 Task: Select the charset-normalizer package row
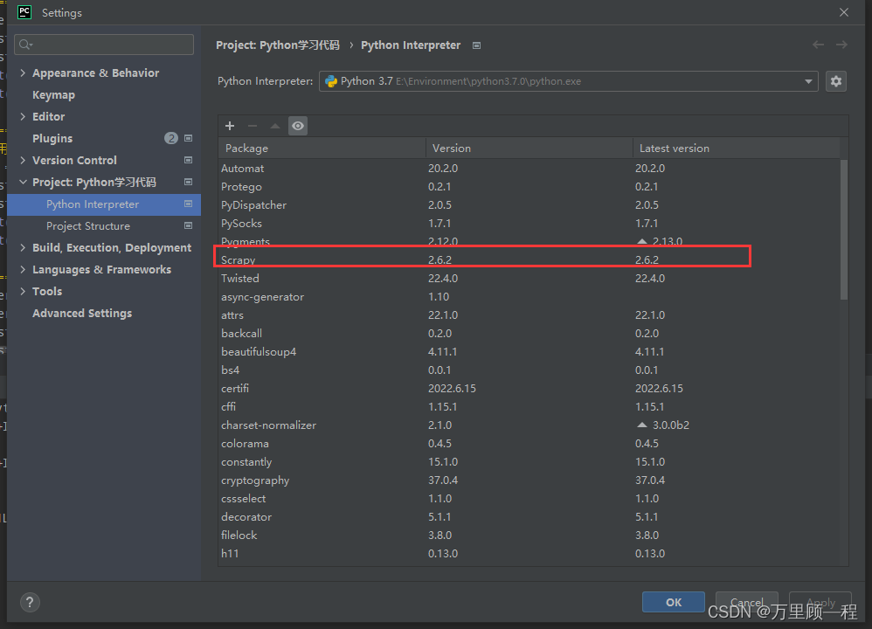click(529, 425)
